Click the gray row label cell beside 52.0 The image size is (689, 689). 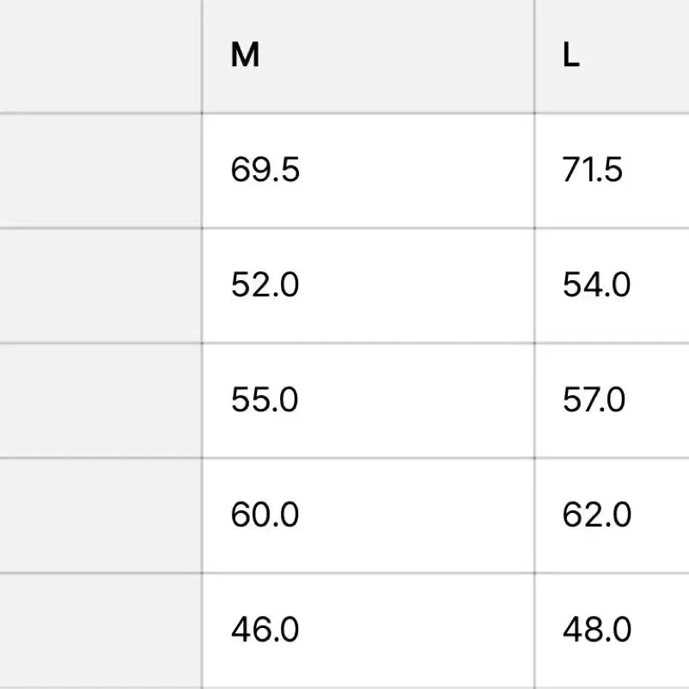(101, 285)
